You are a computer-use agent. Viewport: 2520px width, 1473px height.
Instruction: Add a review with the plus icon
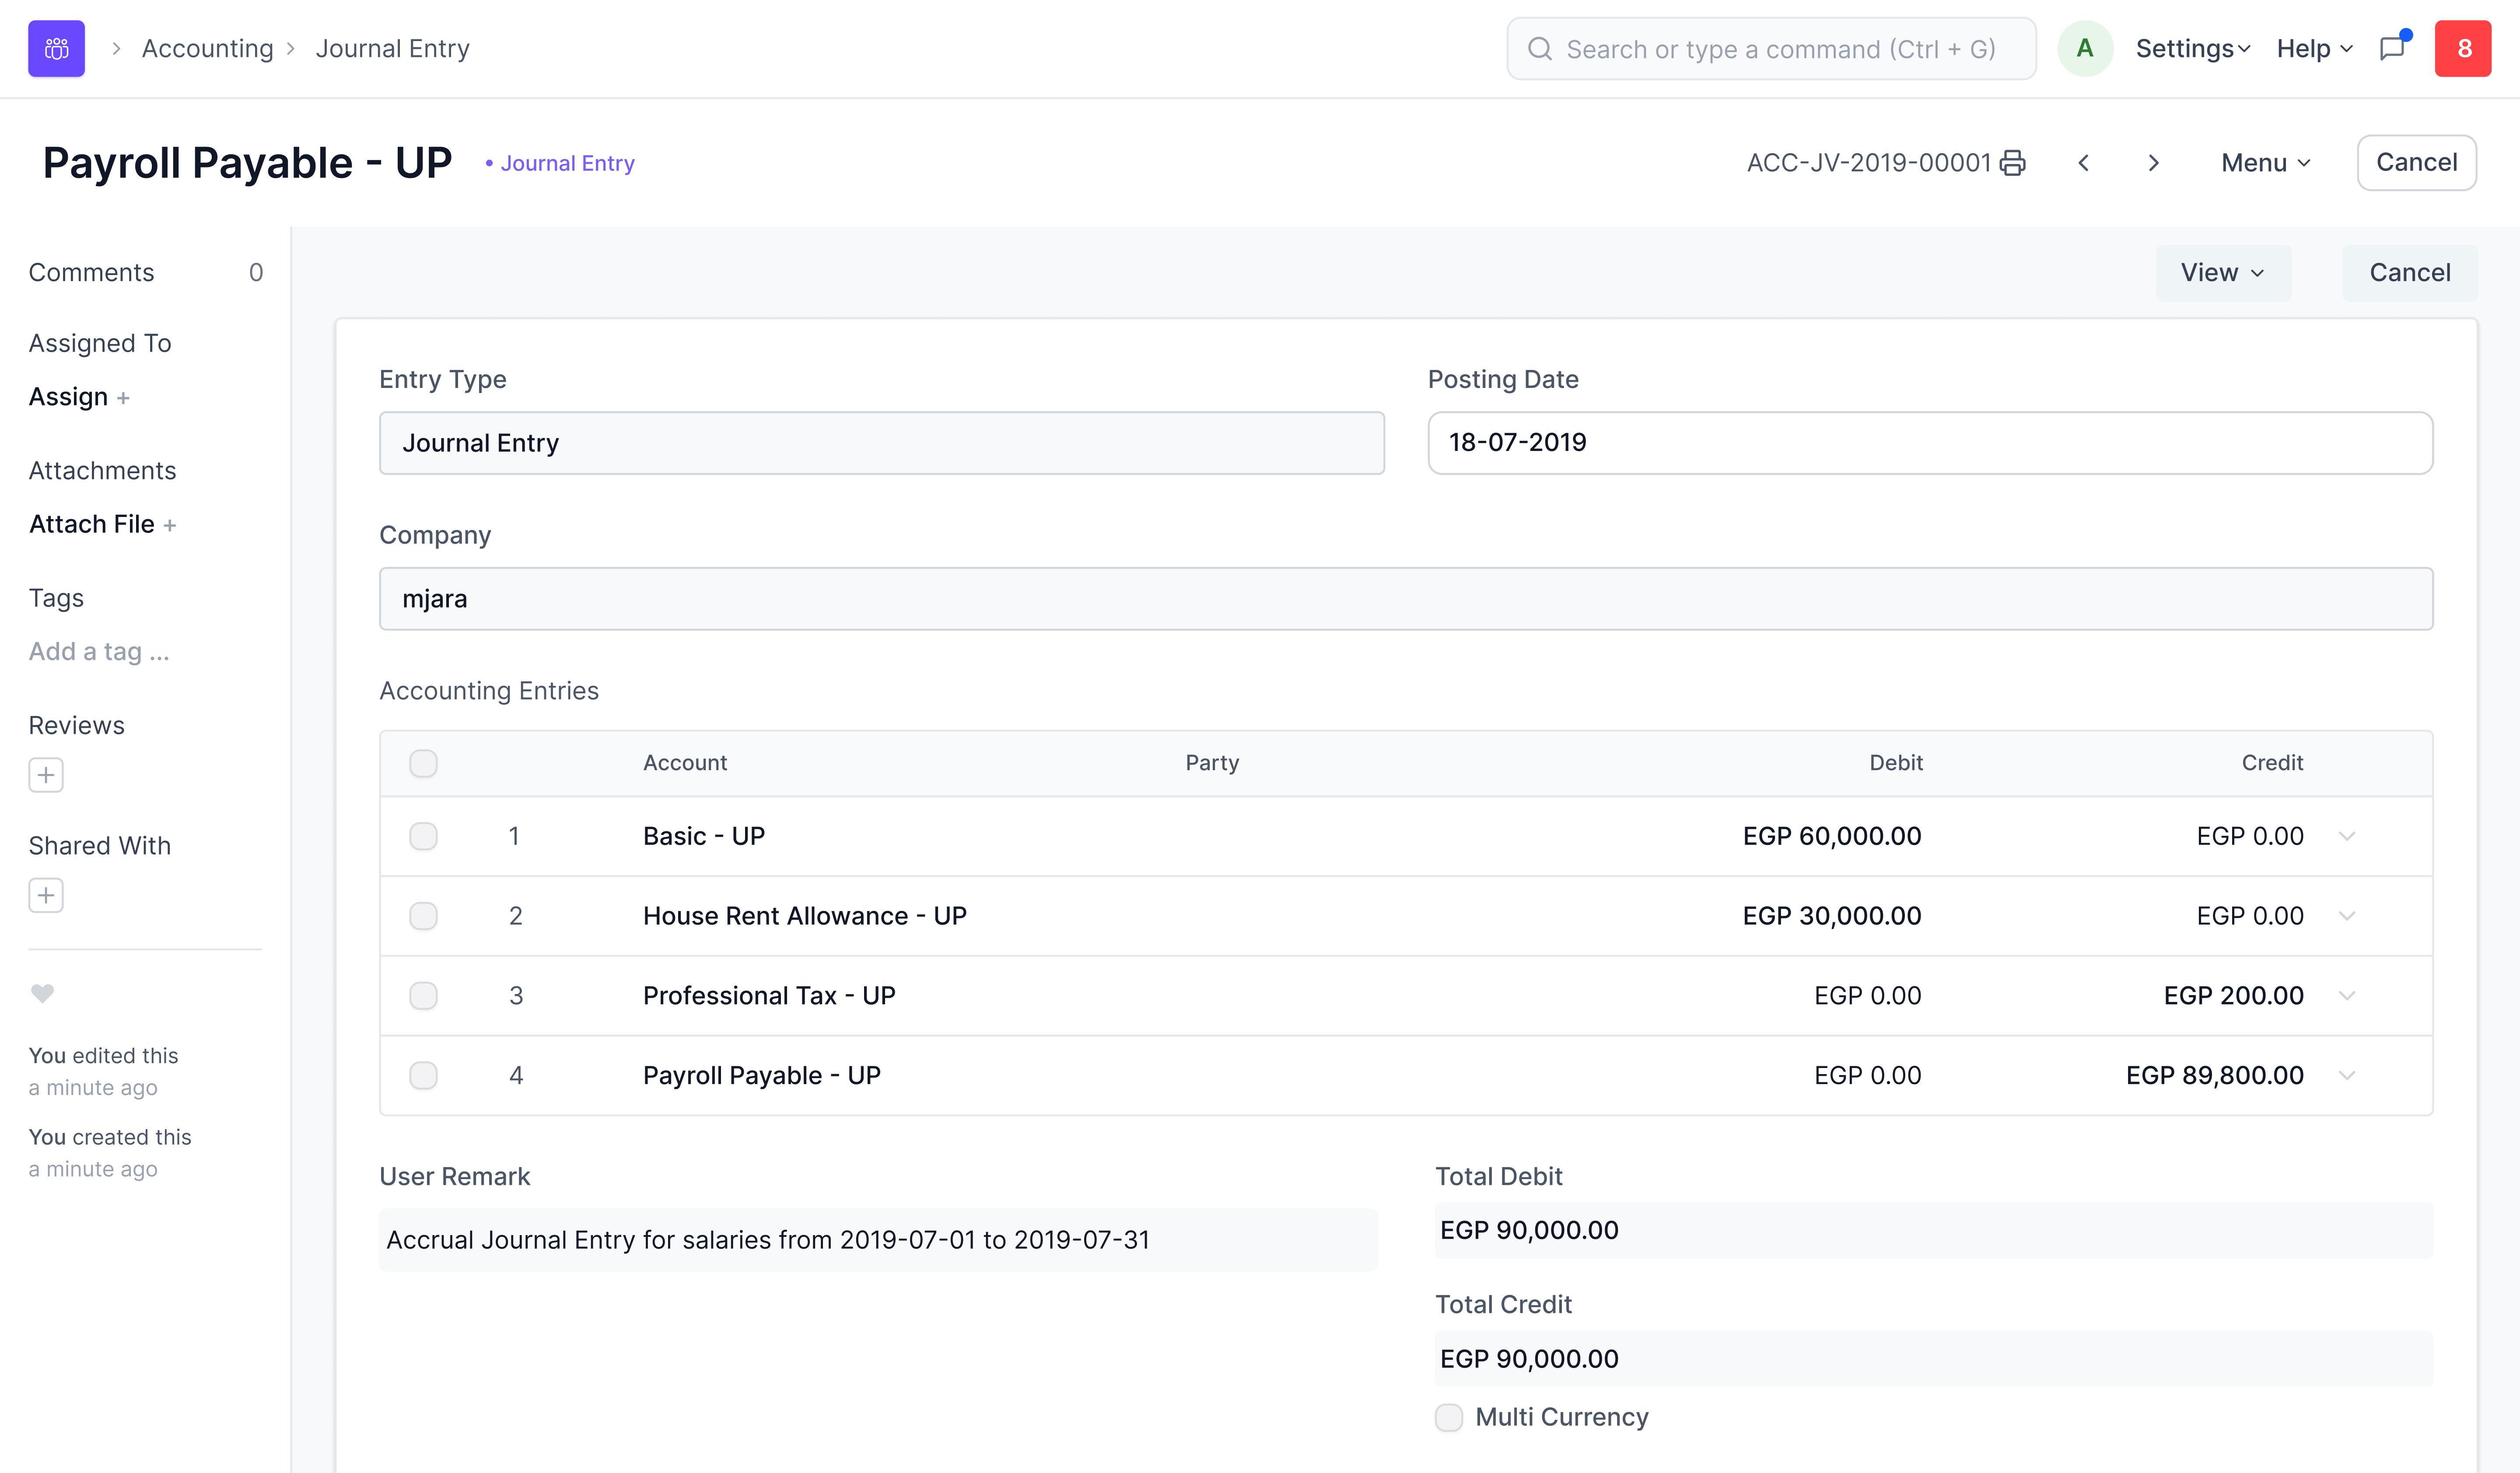(x=45, y=775)
